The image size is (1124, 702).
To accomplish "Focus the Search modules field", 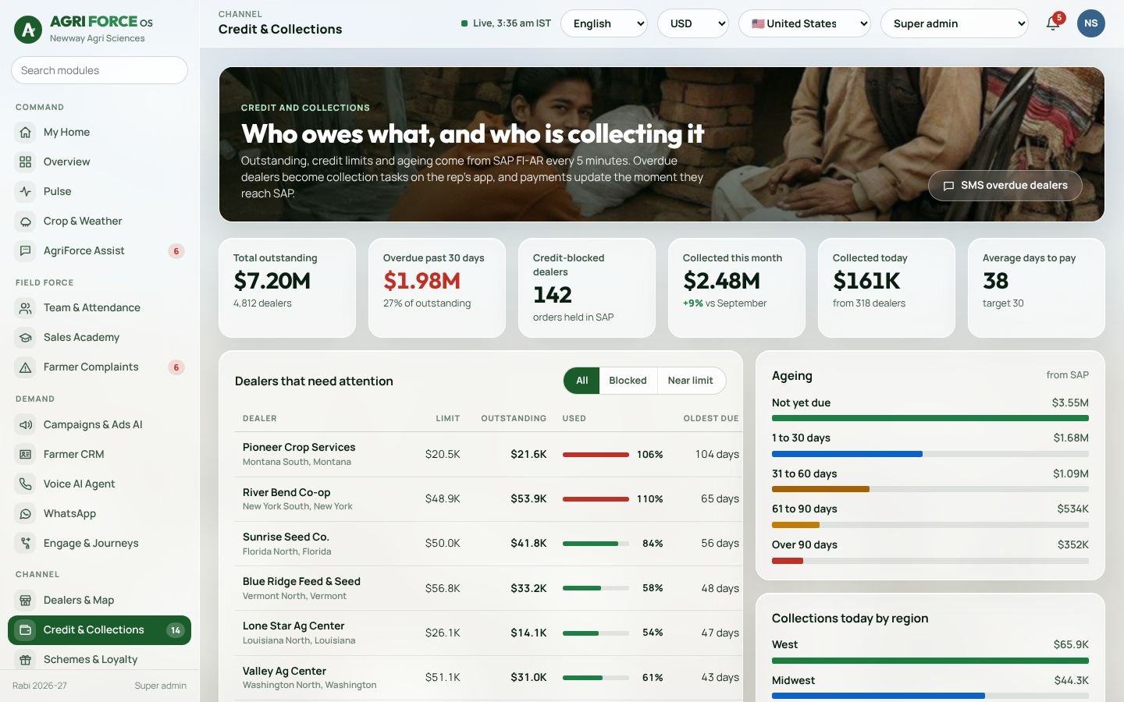I will [x=99, y=70].
